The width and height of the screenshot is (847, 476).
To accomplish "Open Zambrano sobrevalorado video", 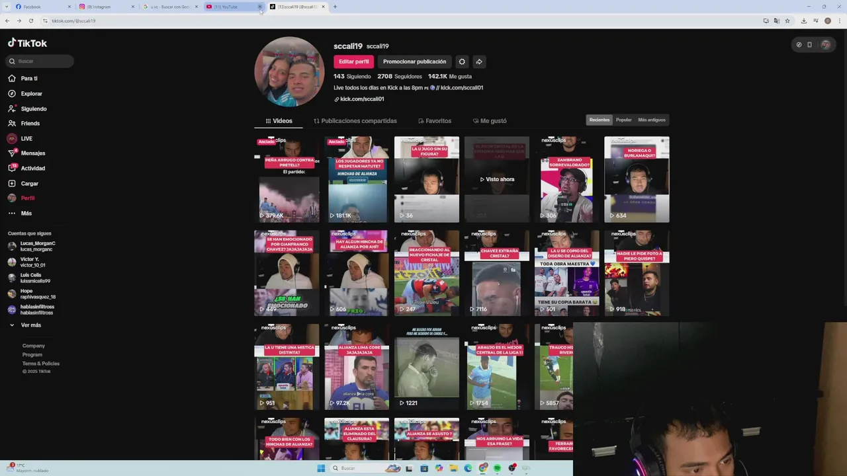I will (567, 179).
